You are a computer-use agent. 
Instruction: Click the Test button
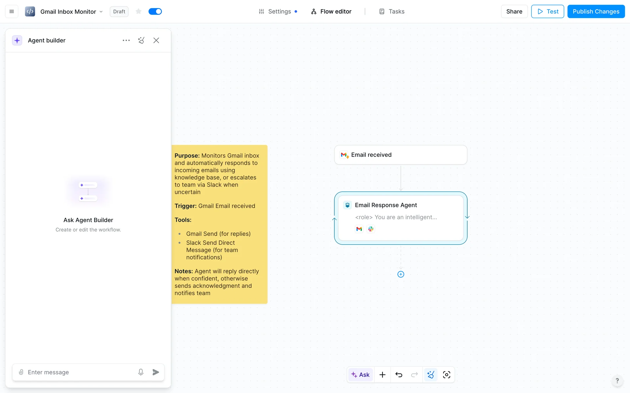point(547,11)
